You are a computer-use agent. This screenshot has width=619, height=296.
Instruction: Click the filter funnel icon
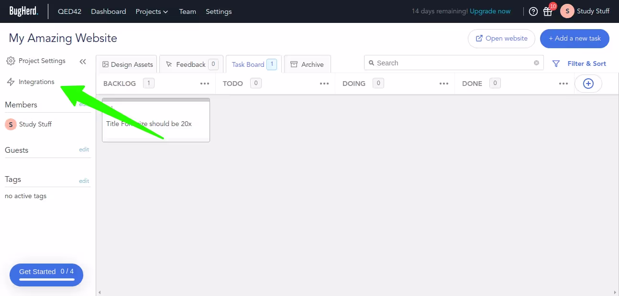coord(556,63)
